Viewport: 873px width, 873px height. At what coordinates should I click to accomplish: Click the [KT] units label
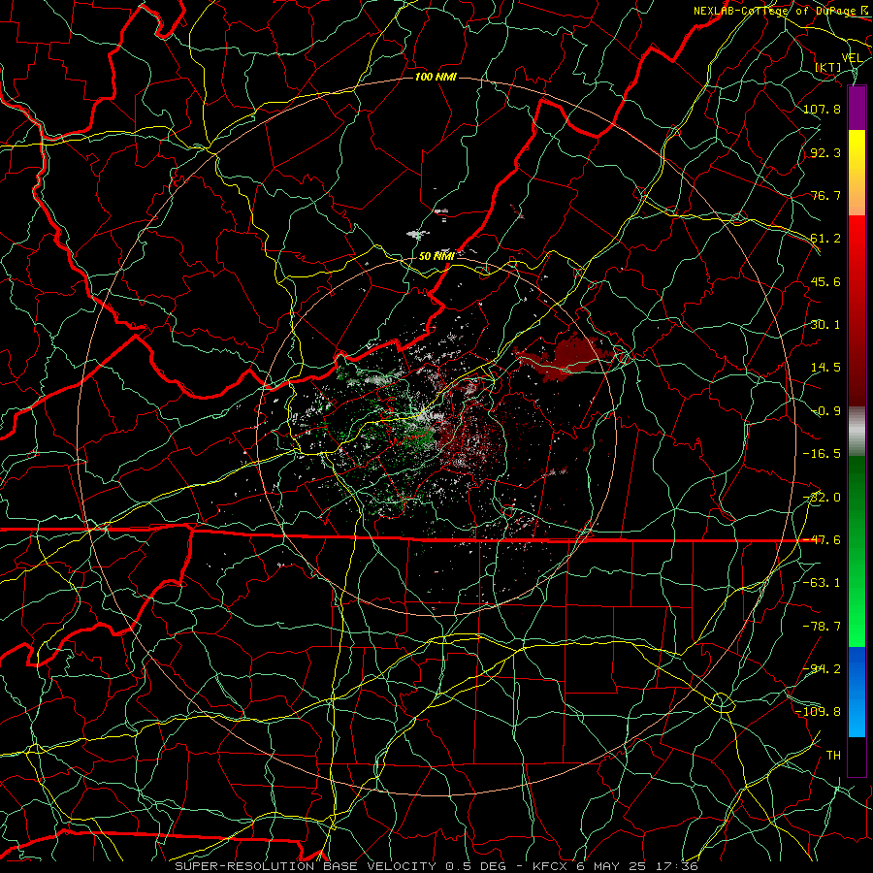[x=828, y=67]
